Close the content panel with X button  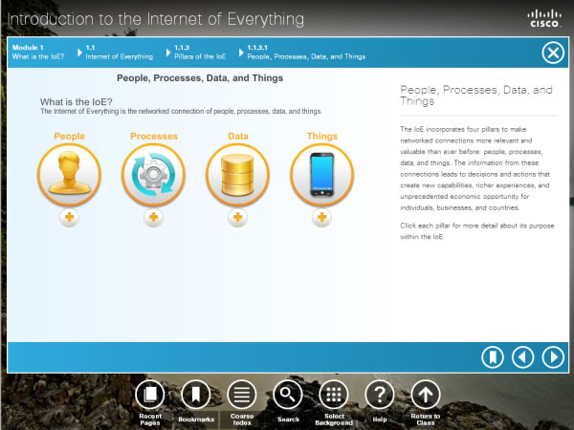553,53
